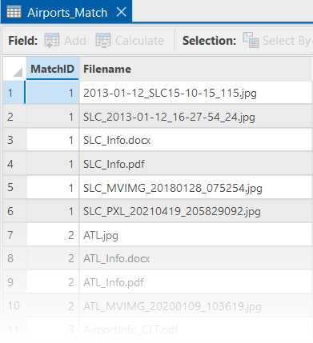Click the SLC_MVIMG_20180128_075254.jpg cell
313x343 pixels.
(196, 187)
